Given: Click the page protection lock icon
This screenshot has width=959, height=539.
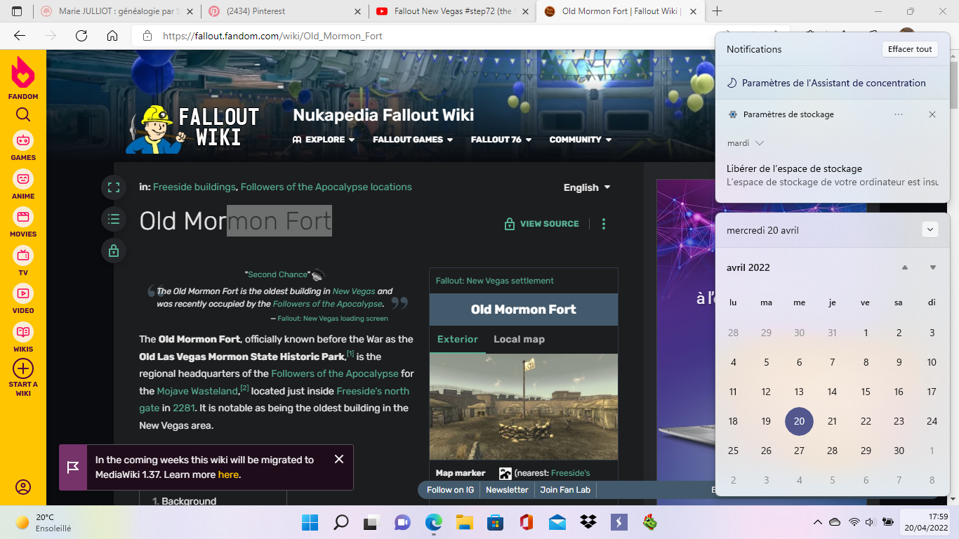Looking at the screenshot, I should pyautogui.click(x=114, y=251).
